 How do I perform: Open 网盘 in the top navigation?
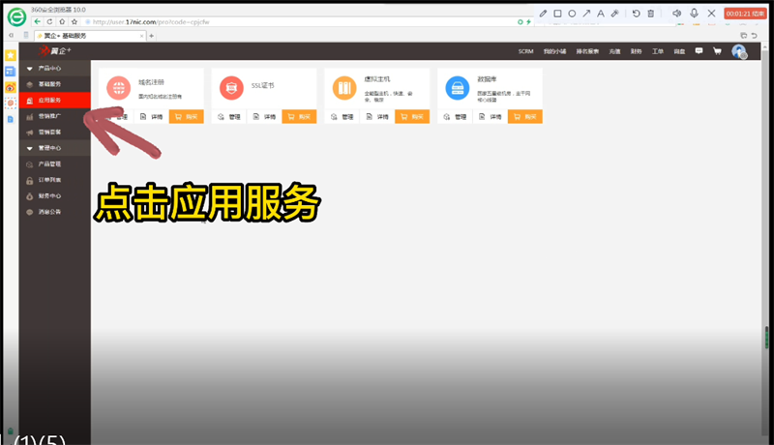click(680, 51)
